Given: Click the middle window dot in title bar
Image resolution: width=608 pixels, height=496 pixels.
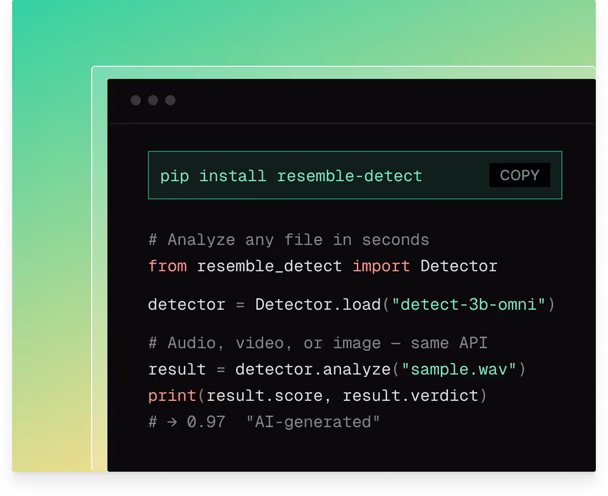Looking at the screenshot, I should [x=153, y=100].
